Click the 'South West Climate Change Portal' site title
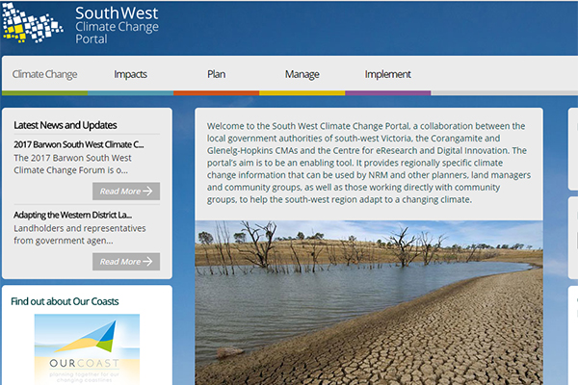Image resolution: width=578 pixels, height=385 pixels. (117, 25)
